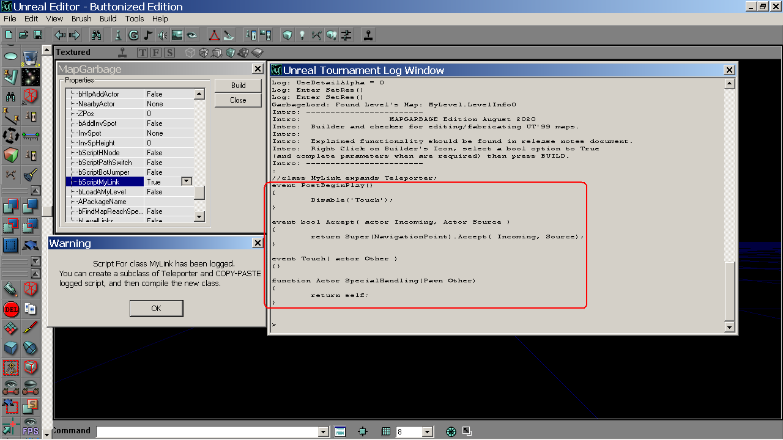The height and width of the screenshot is (440, 783).
Task: Click OK in the Warning dialog
Action: [x=156, y=308]
